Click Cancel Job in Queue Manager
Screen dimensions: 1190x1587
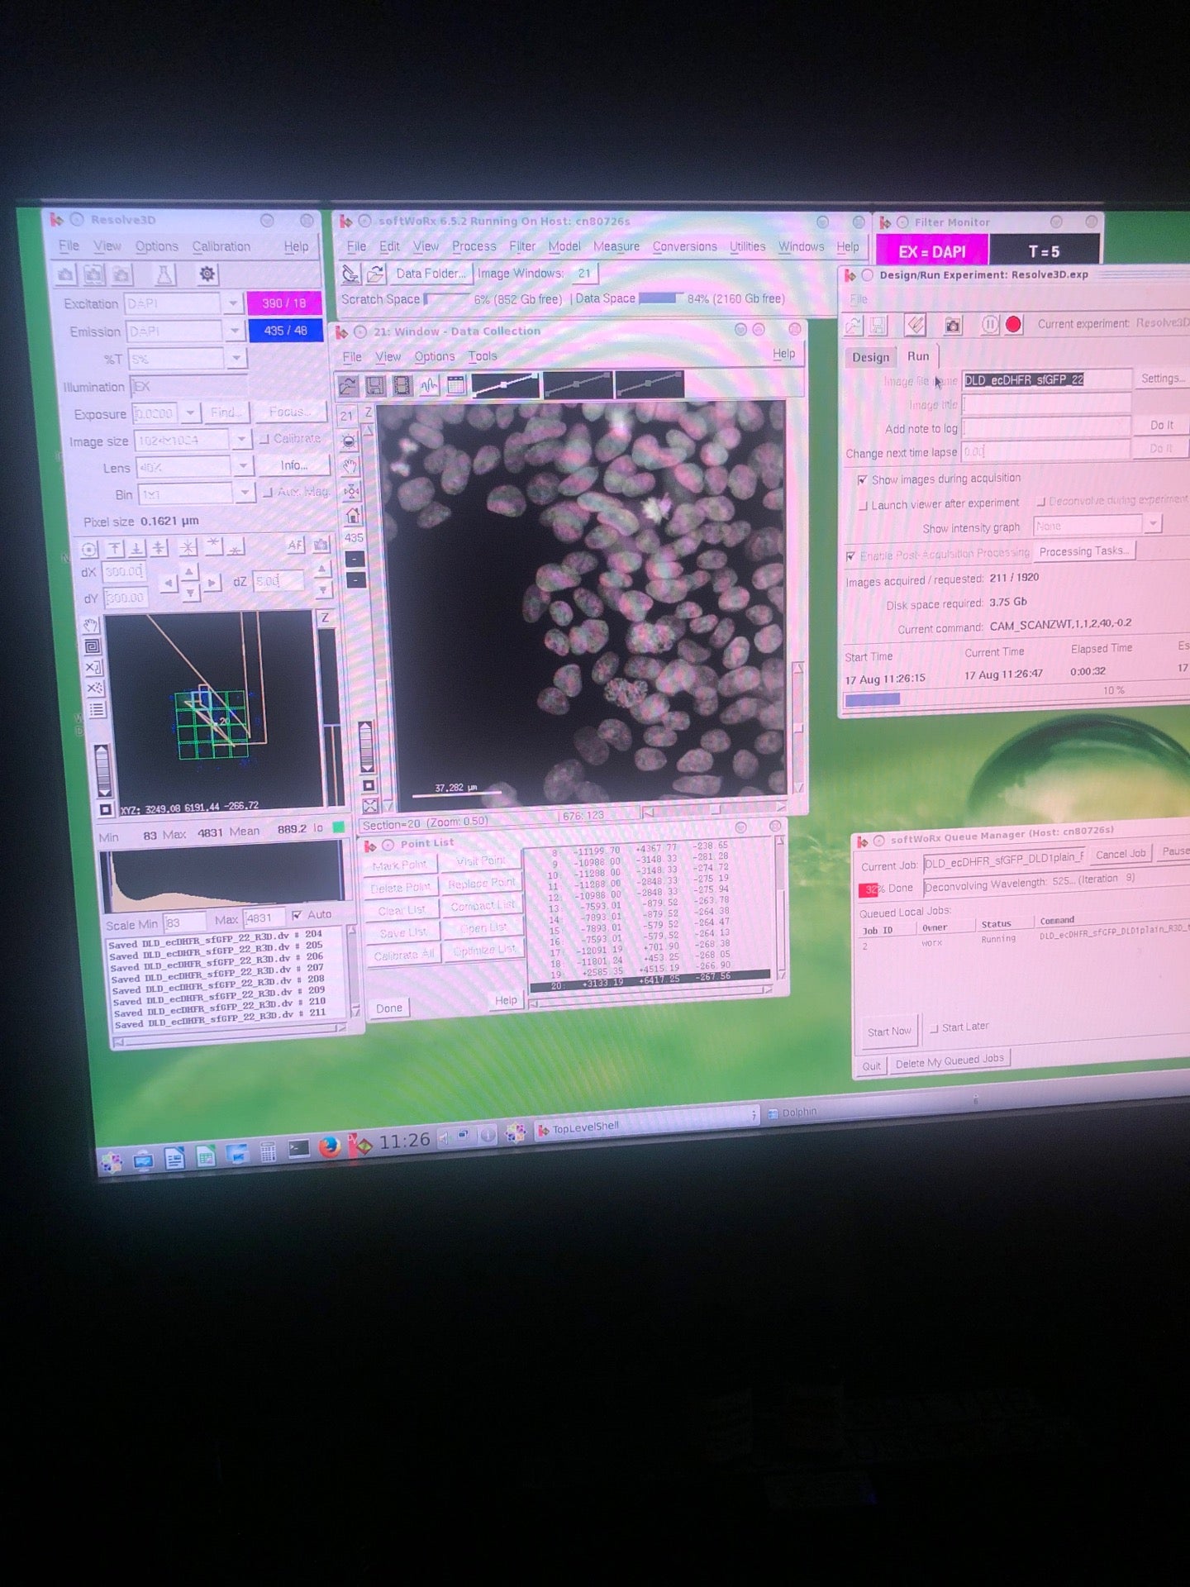(1120, 854)
